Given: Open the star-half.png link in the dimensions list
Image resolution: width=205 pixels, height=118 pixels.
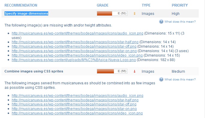Looking at the screenshot, I should [x=75, y=42].
